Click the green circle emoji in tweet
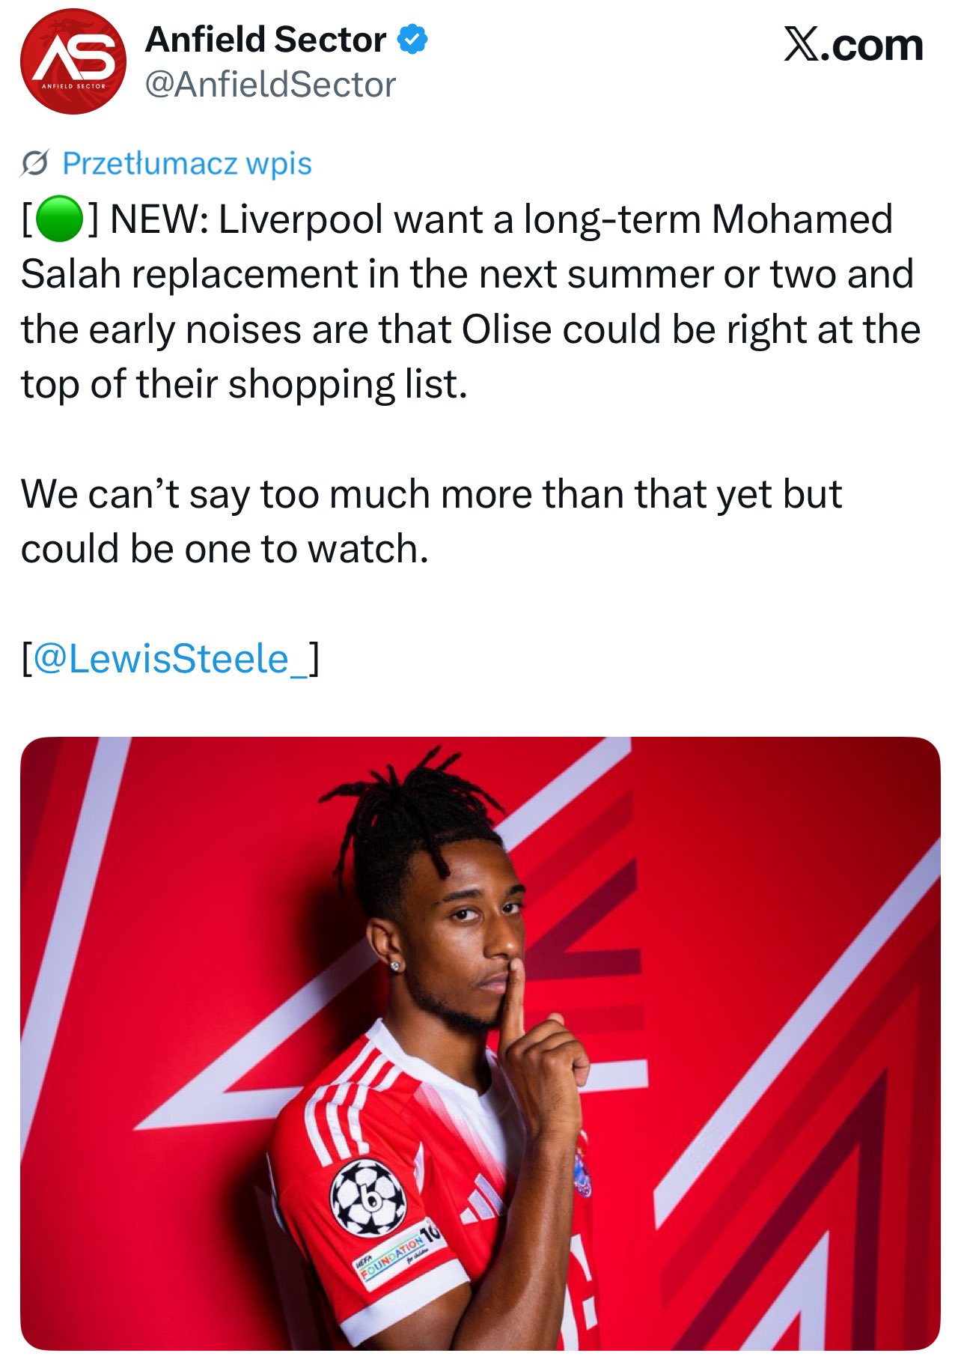Screen dimensions: 961x1359 [x=59, y=219]
